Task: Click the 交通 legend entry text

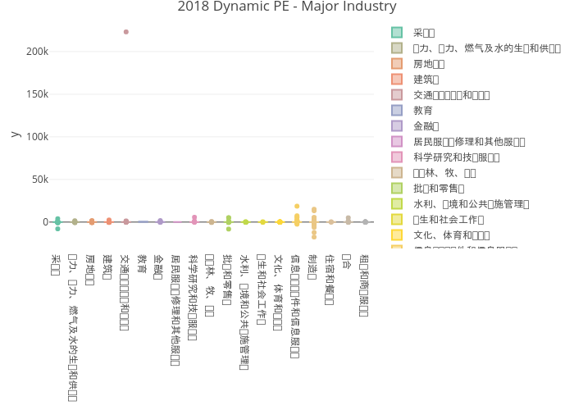Action: [451, 94]
